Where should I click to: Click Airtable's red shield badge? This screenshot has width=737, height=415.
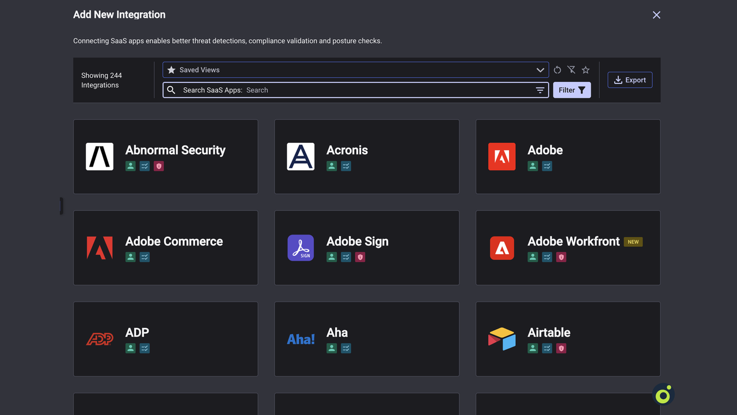coord(561,348)
